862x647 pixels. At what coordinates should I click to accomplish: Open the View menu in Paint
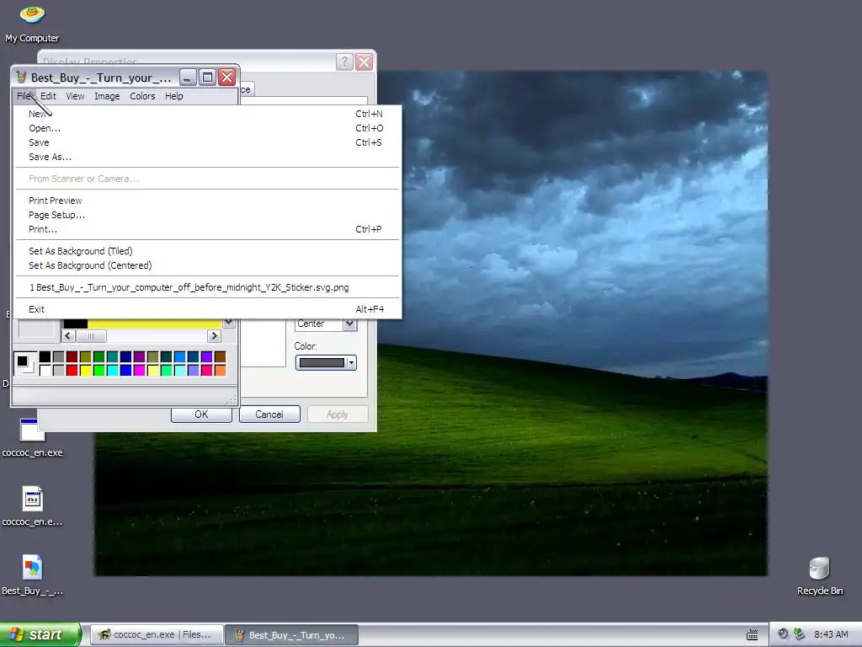75,96
